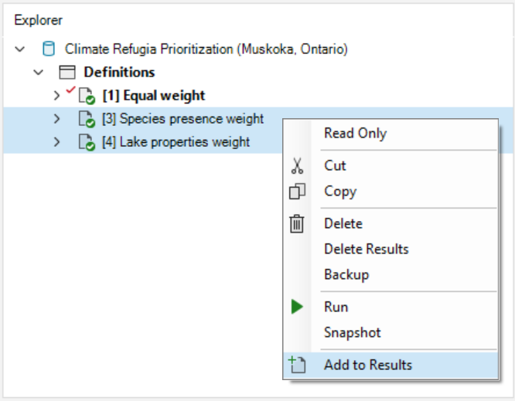515x401 pixels.
Task: Collapse the Climate Refugia Prioritization library node
Action: pos(19,49)
